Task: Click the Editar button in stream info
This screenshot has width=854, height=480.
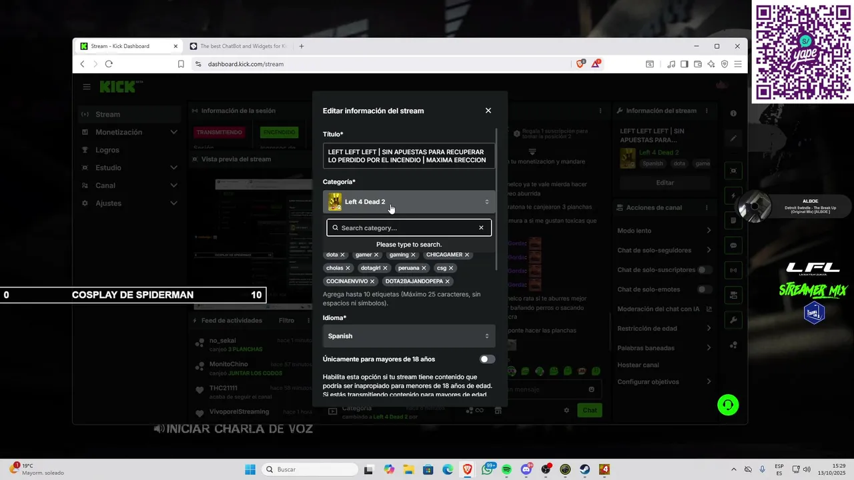Action: pyautogui.click(x=665, y=183)
